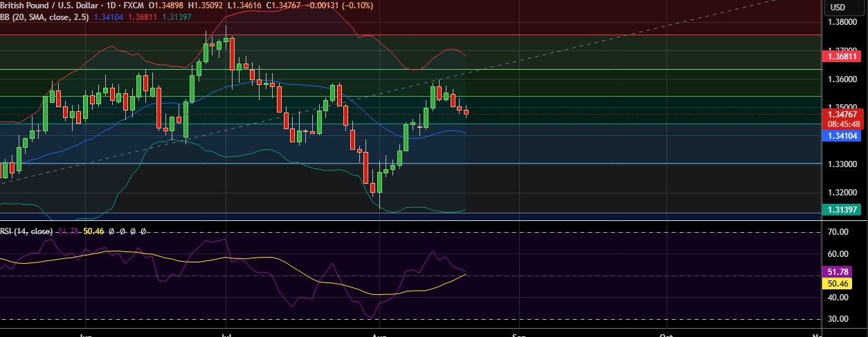Click the 1.32000 price axis mark

click(842, 193)
